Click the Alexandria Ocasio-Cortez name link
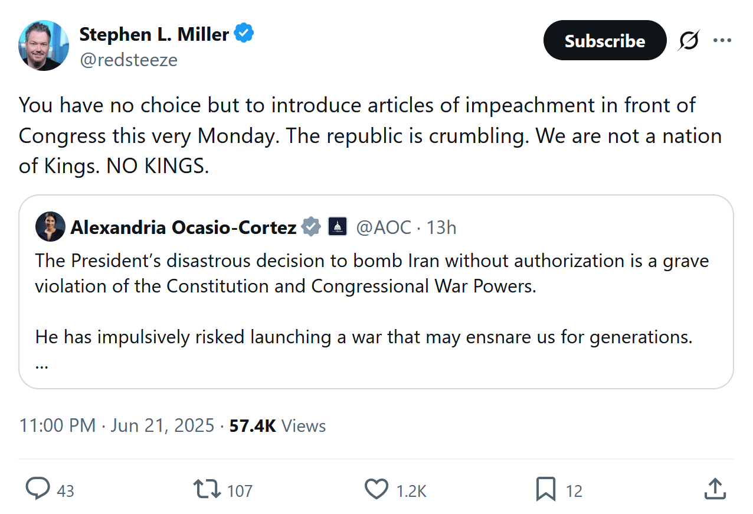The image size is (753, 514). coord(184,227)
